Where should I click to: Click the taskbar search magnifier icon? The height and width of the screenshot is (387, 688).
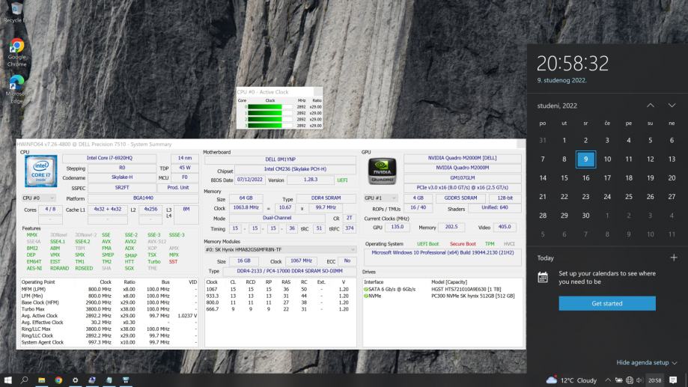(x=25, y=380)
